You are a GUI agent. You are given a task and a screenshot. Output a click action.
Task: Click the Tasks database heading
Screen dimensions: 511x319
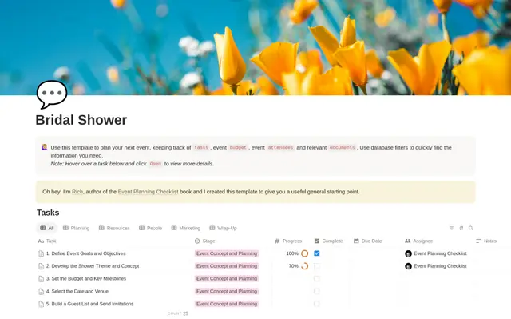(48, 213)
